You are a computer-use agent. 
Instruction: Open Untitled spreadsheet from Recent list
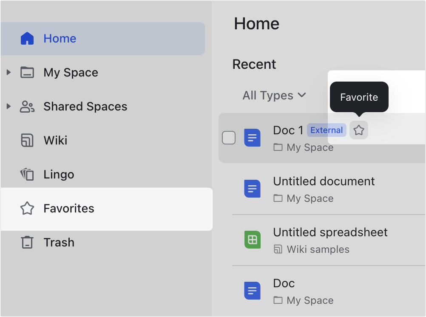tap(330, 232)
